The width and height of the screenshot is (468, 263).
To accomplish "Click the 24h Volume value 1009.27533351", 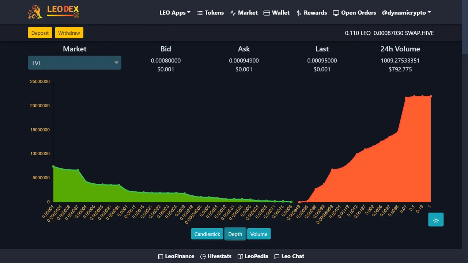I will pos(400,61).
